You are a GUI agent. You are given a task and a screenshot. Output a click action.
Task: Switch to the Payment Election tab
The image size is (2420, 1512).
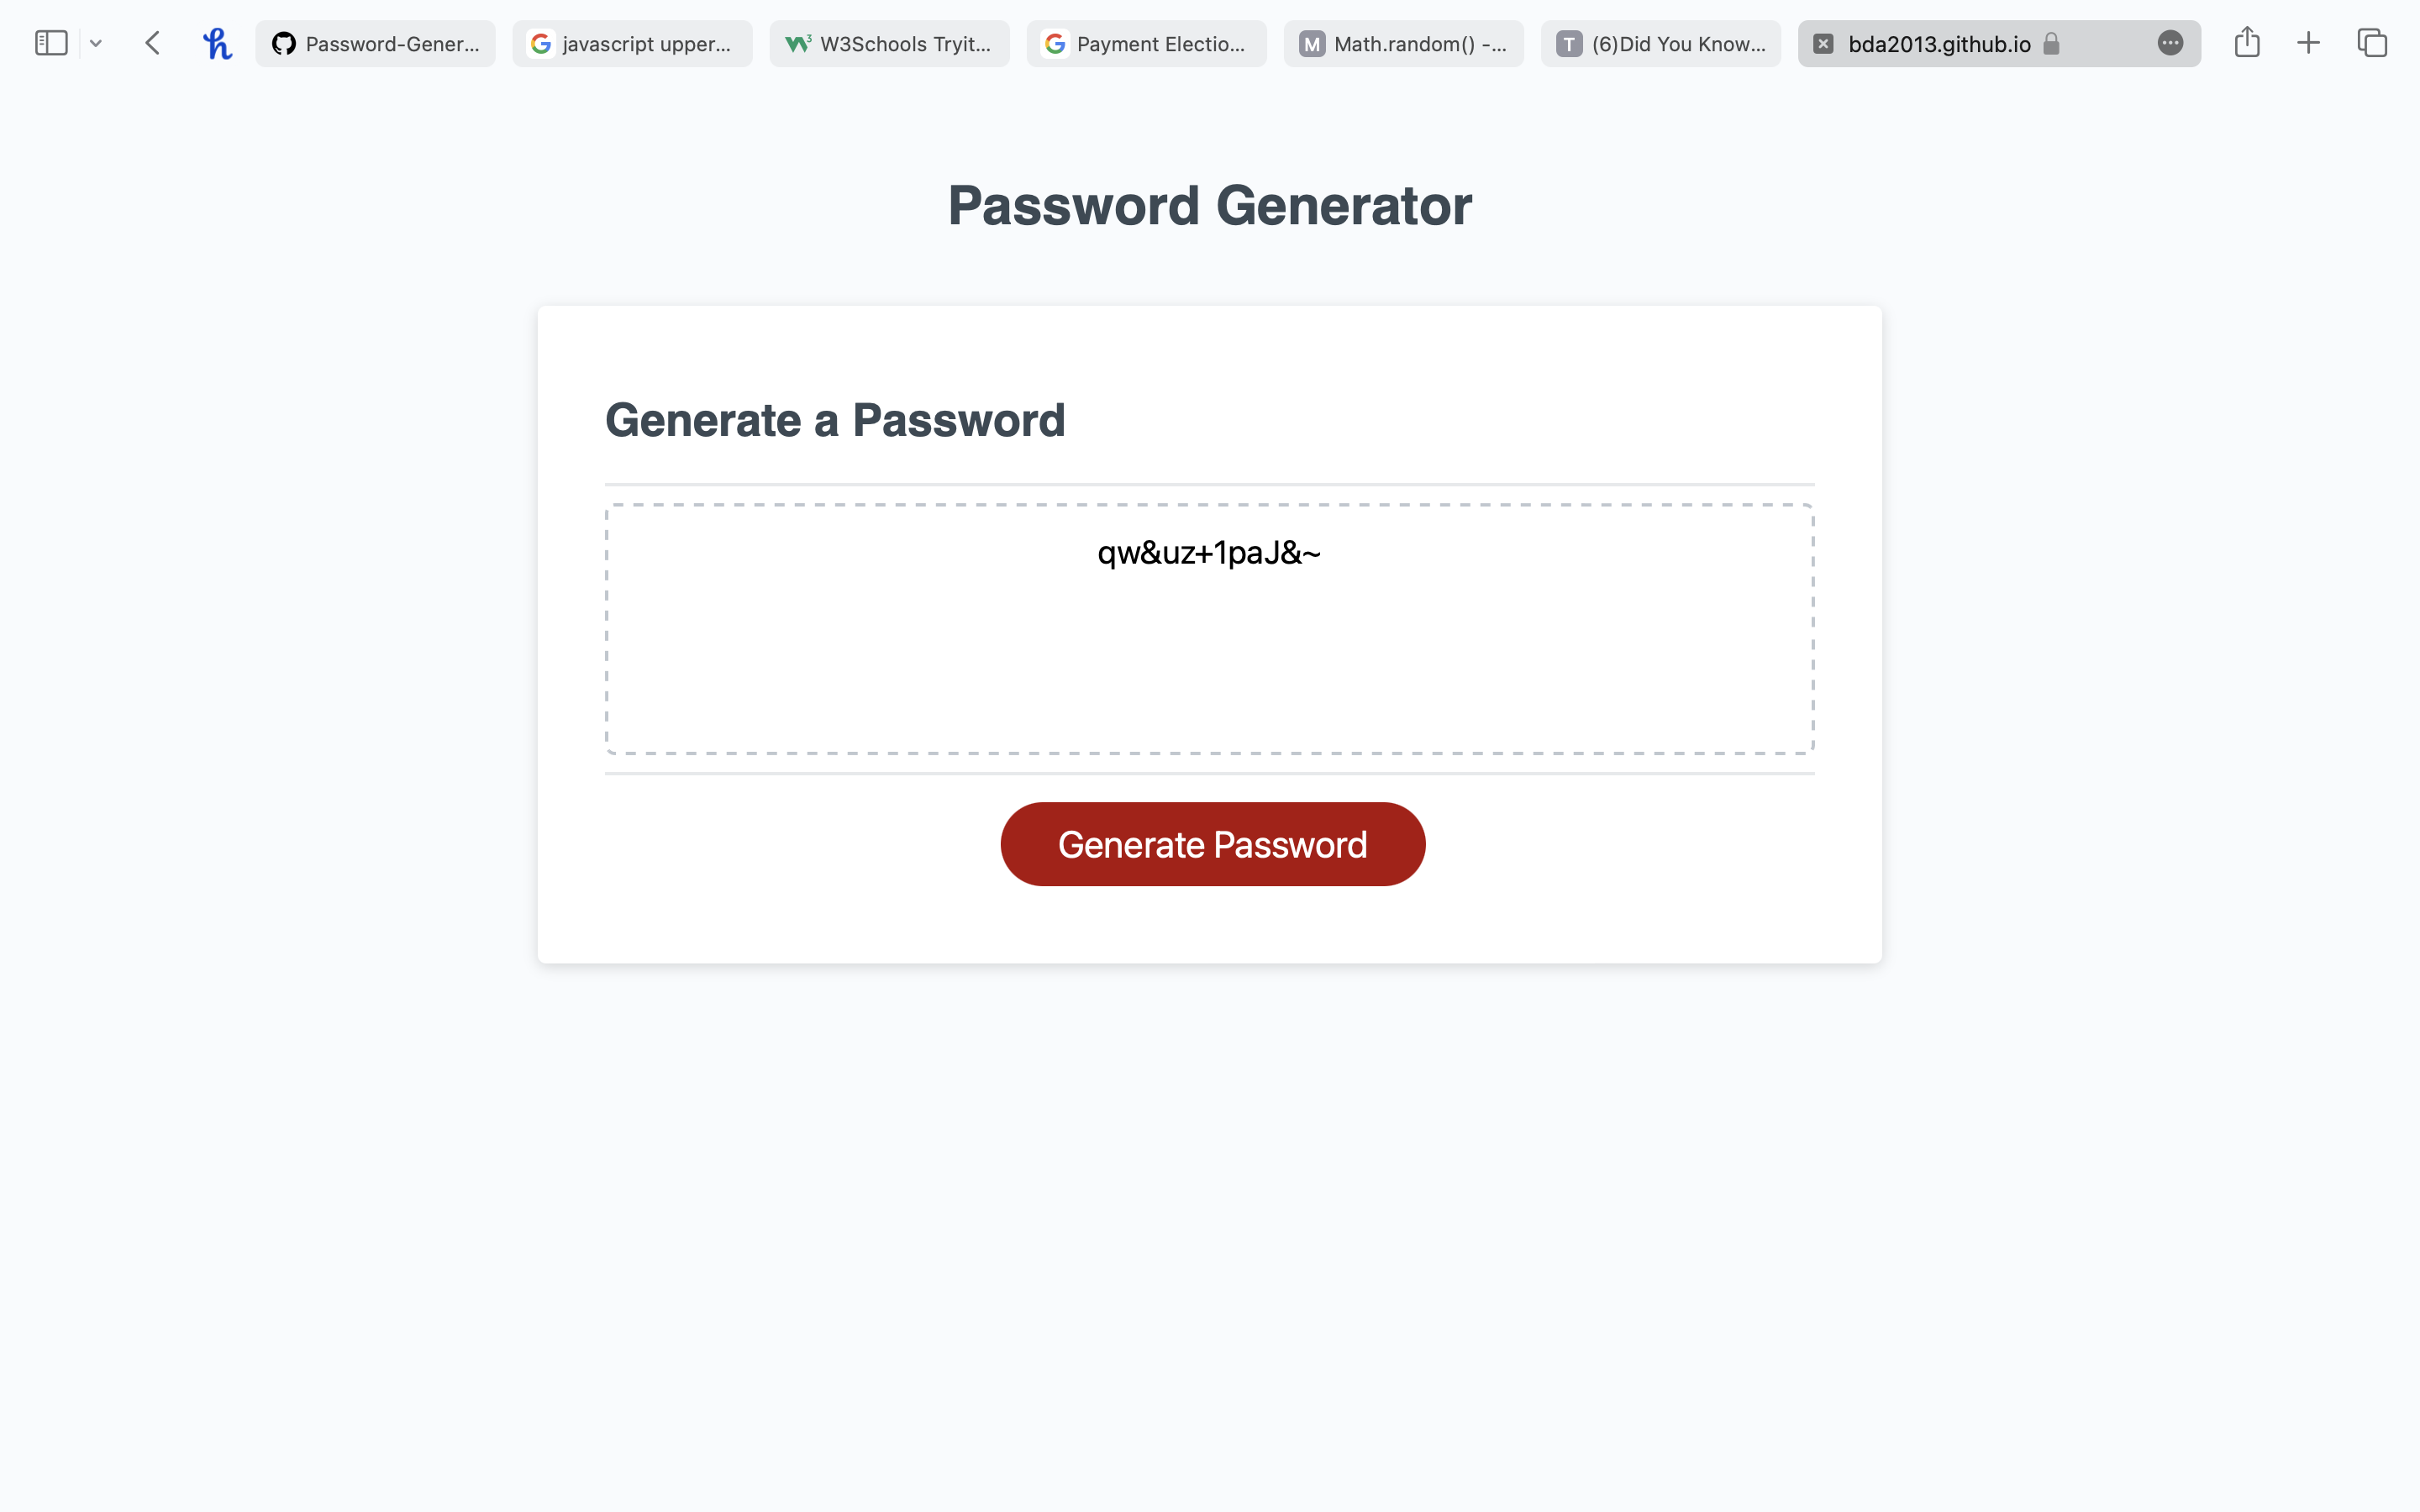coord(1146,43)
